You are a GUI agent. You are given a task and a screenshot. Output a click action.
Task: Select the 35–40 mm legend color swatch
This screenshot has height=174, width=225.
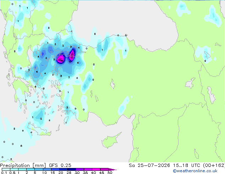click(88, 169)
